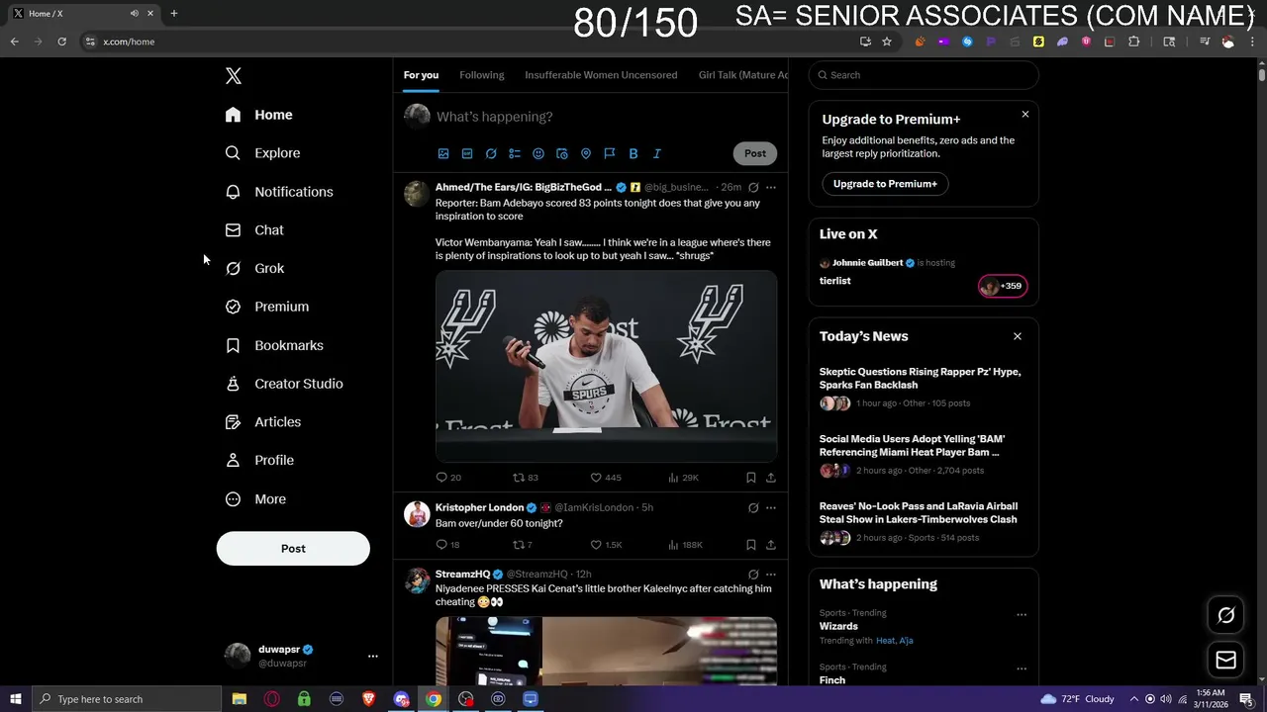Image resolution: width=1267 pixels, height=712 pixels.
Task: Open File Explorer from the taskbar
Action: point(239,699)
